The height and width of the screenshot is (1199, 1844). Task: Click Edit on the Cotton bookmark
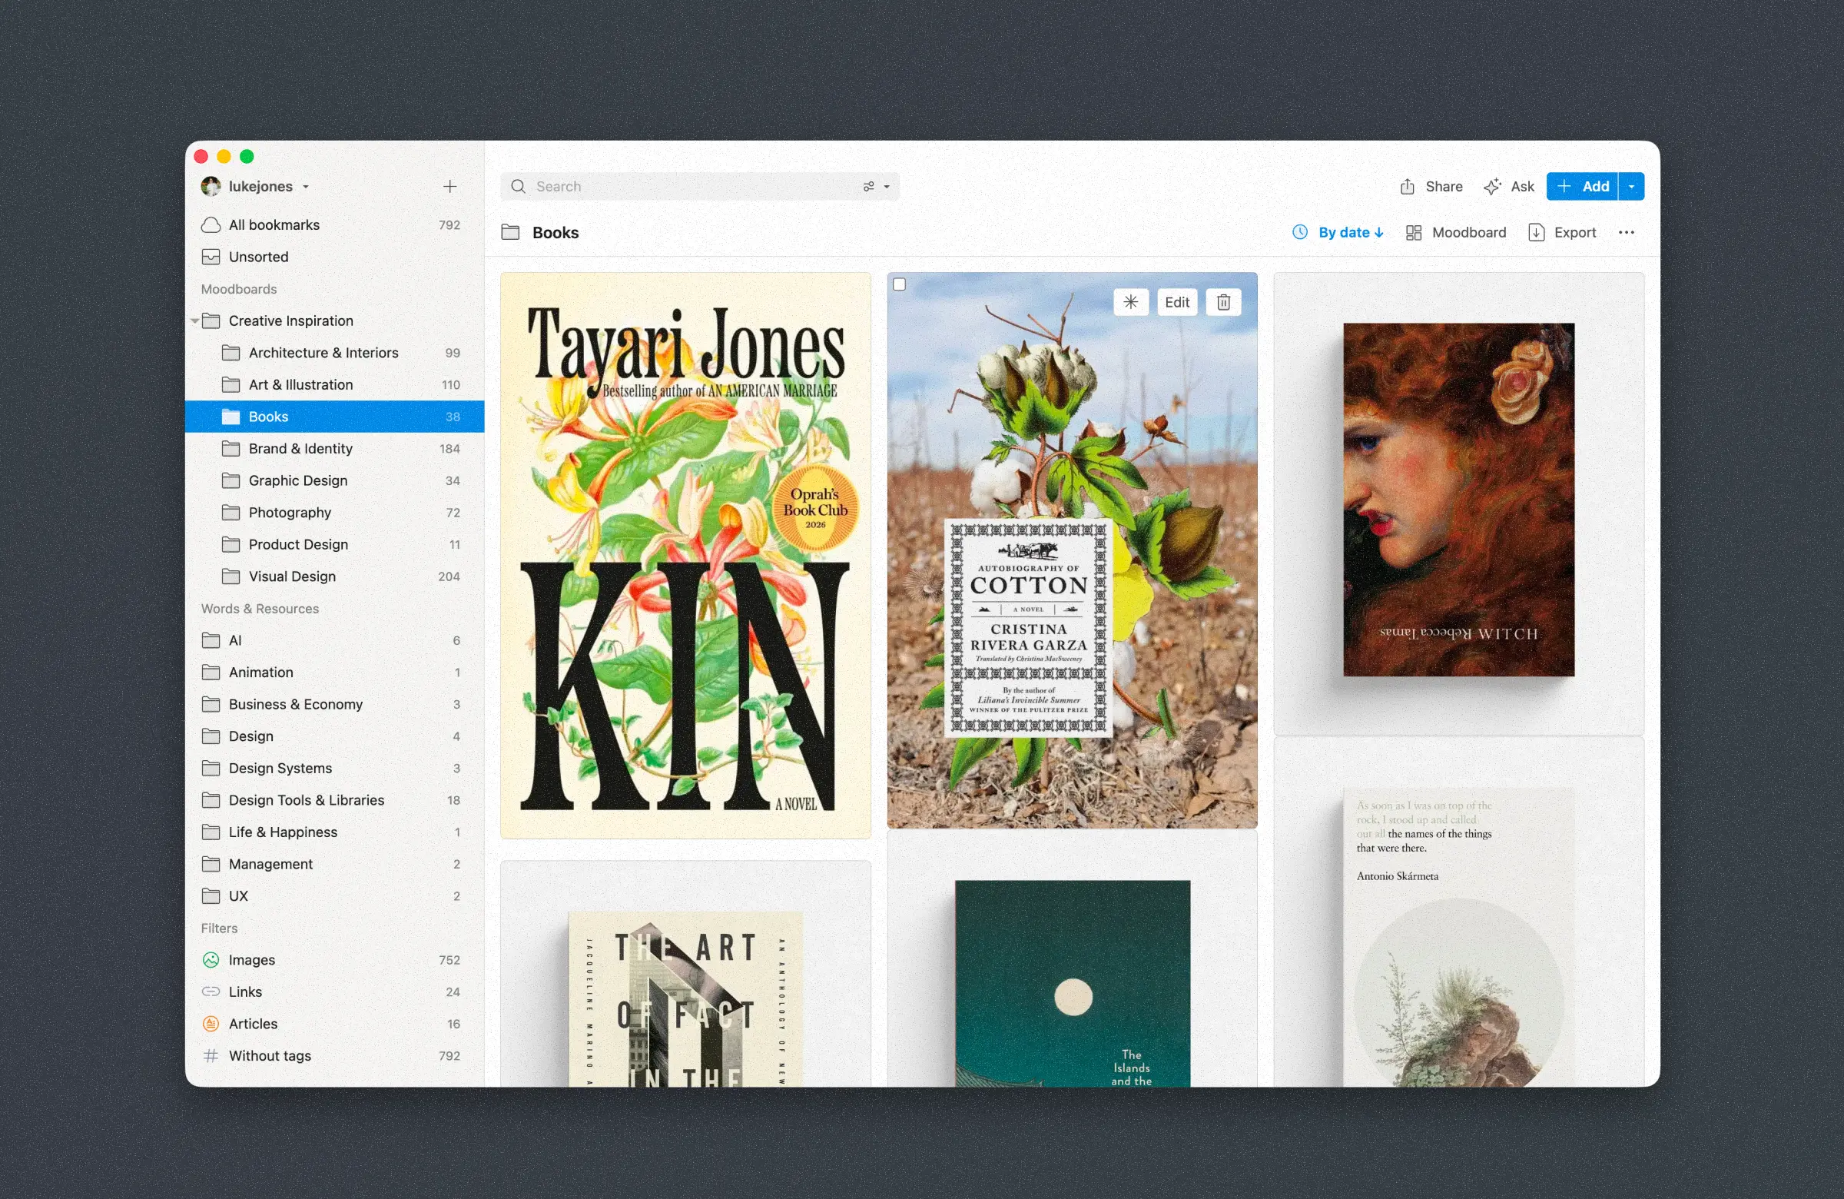(x=1176, y=302)
